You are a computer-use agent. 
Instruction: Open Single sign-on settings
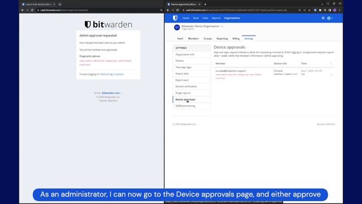(191, 93)
